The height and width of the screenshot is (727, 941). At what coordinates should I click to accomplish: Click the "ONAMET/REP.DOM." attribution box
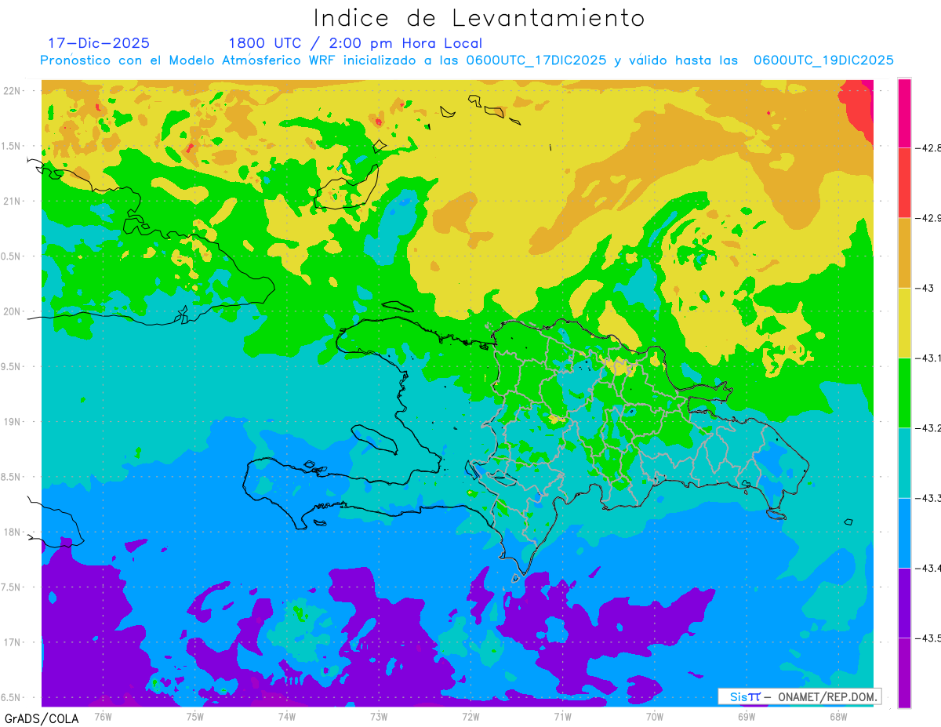(x=799, y=696)
